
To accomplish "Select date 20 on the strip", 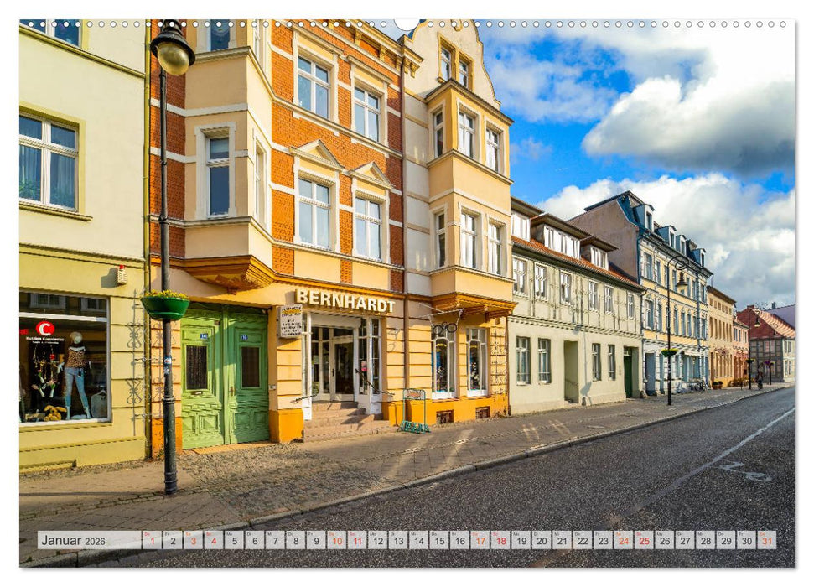I will [541, 541].
